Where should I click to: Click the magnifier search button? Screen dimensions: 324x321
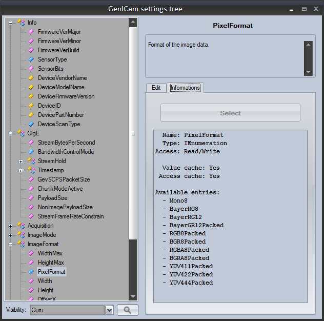(x=127, y=310)
